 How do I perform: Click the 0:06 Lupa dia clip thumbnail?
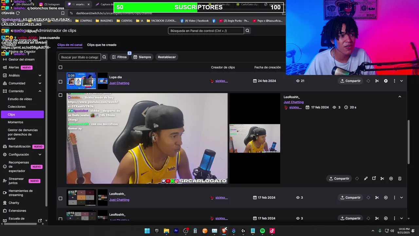click(x=81, y=81)
